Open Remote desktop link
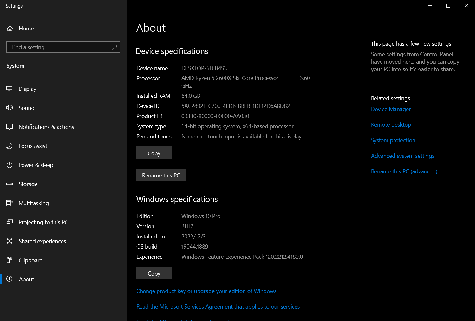 pos(391,125)
